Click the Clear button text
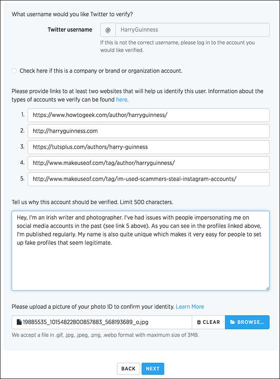The image size is (280, 379). pos(212,322)
